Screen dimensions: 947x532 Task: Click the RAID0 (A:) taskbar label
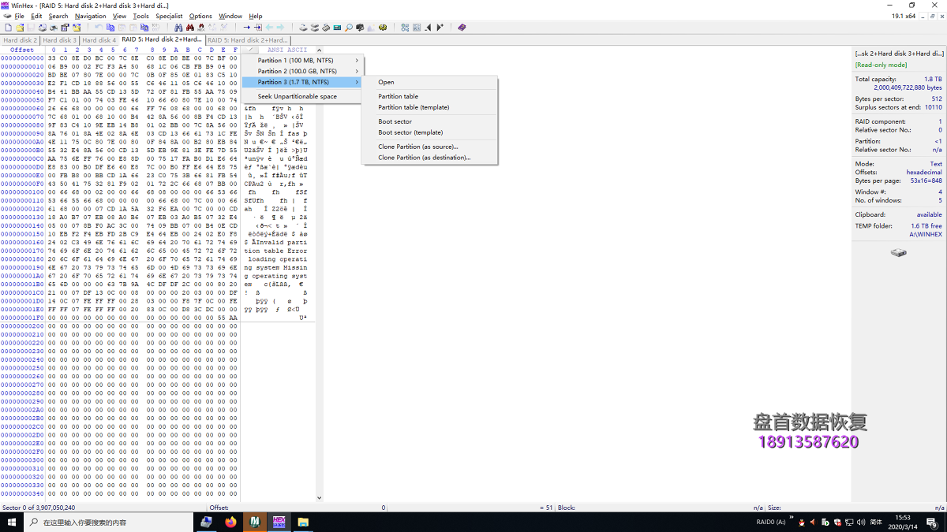[771, 522]
